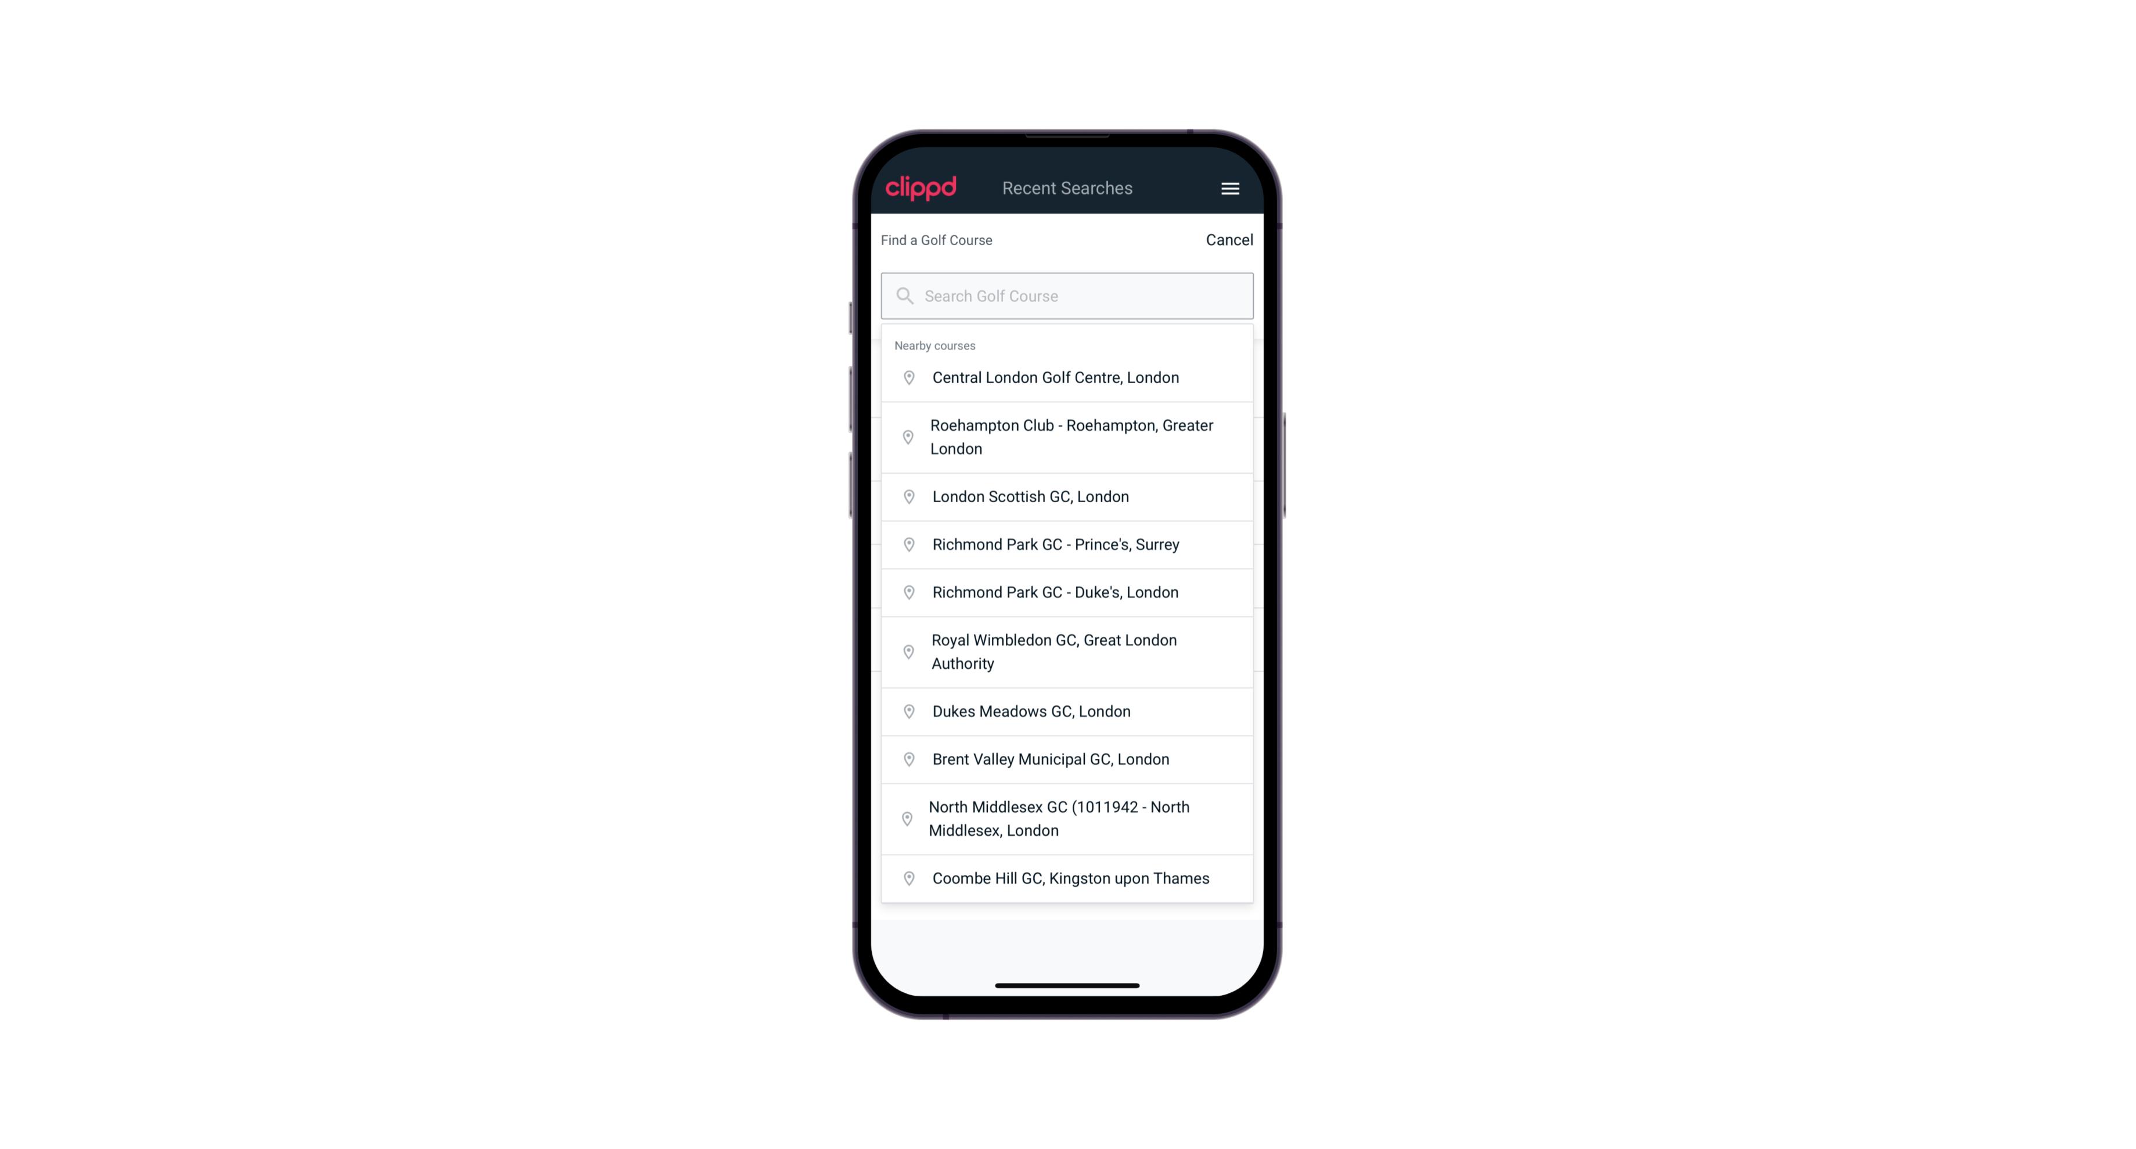Select Recent Searches screen title
This screenshot has width=2136, height=1149.
coord(1067,188)
